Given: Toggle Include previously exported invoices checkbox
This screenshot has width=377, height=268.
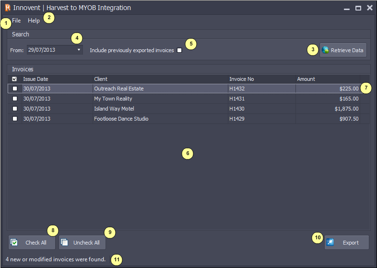Looking at the screenshot, I should coord(179,50).
